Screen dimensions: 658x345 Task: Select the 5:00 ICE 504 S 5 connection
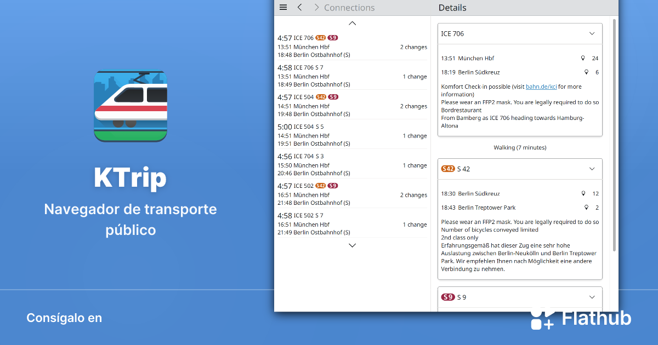352,134
